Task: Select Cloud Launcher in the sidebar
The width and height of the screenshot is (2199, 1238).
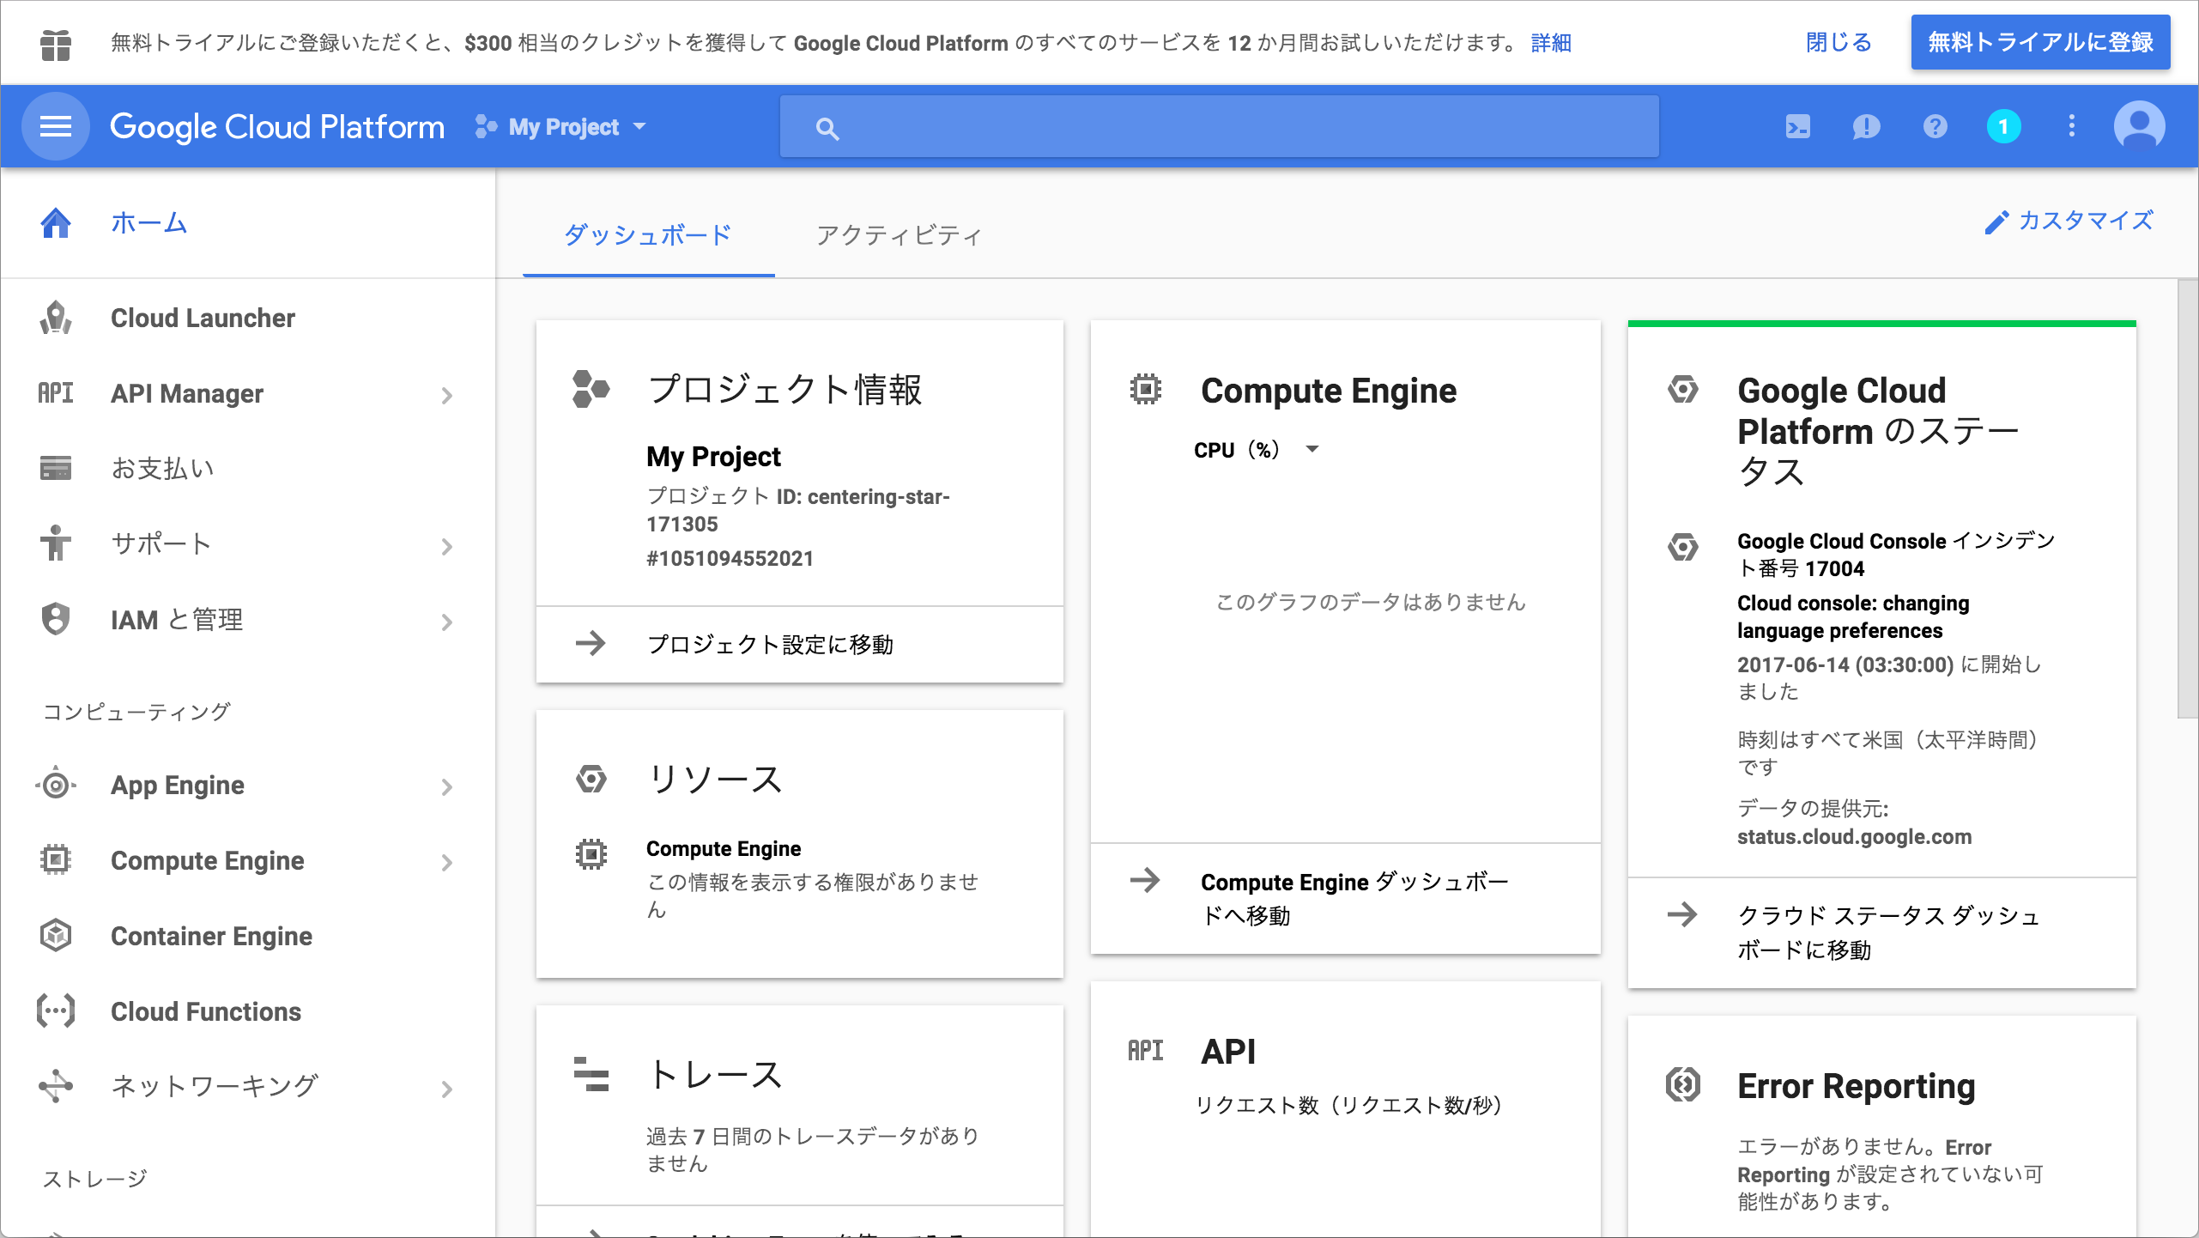Action: coord(247,318)
